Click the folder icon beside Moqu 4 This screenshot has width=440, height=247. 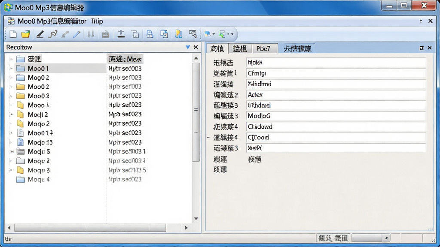pyautogui.click(x=21, y=179)
